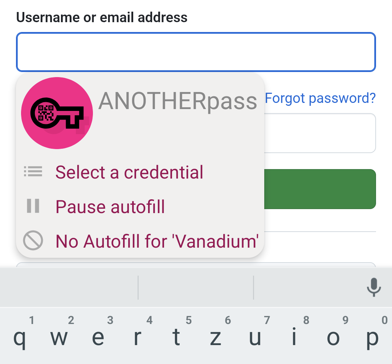Choose No Autofill for 'Vanadium'
Image resolution: width=392 pixels, height=364 pixels.
click(157, 241)
